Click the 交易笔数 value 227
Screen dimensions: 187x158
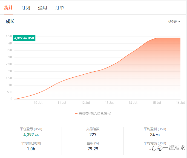click(x=93, y=135)
